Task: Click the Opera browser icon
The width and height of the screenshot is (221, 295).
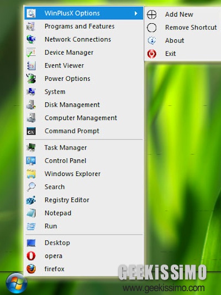Action: (31, 256)
